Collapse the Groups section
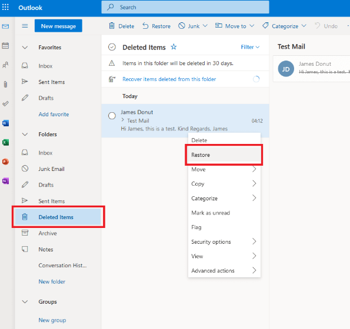This screenshot has height=329, width=350. tap(25, 301)
